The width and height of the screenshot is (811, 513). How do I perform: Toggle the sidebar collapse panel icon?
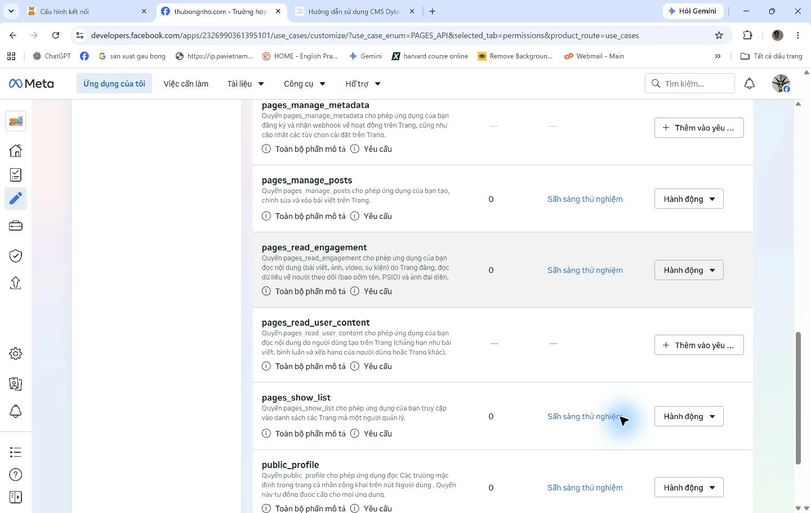click(x=16, y=497)
